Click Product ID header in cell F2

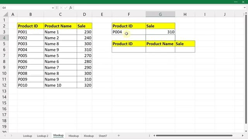[129, 26]
